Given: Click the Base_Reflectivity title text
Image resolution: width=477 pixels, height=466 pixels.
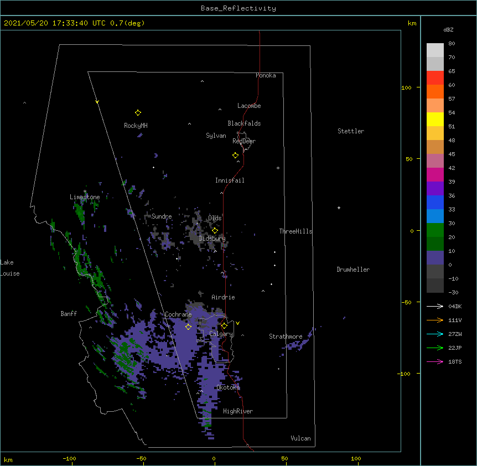Looking at the screenshot, I should (x=239, y=8).
